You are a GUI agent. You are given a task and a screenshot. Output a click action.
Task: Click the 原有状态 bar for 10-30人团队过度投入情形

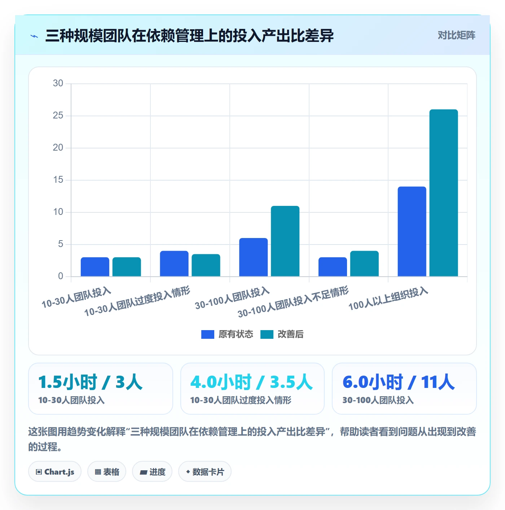pyautogui.click(x=174, y=264)
